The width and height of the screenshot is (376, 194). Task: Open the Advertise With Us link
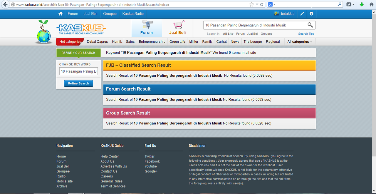tap(114, 166)
